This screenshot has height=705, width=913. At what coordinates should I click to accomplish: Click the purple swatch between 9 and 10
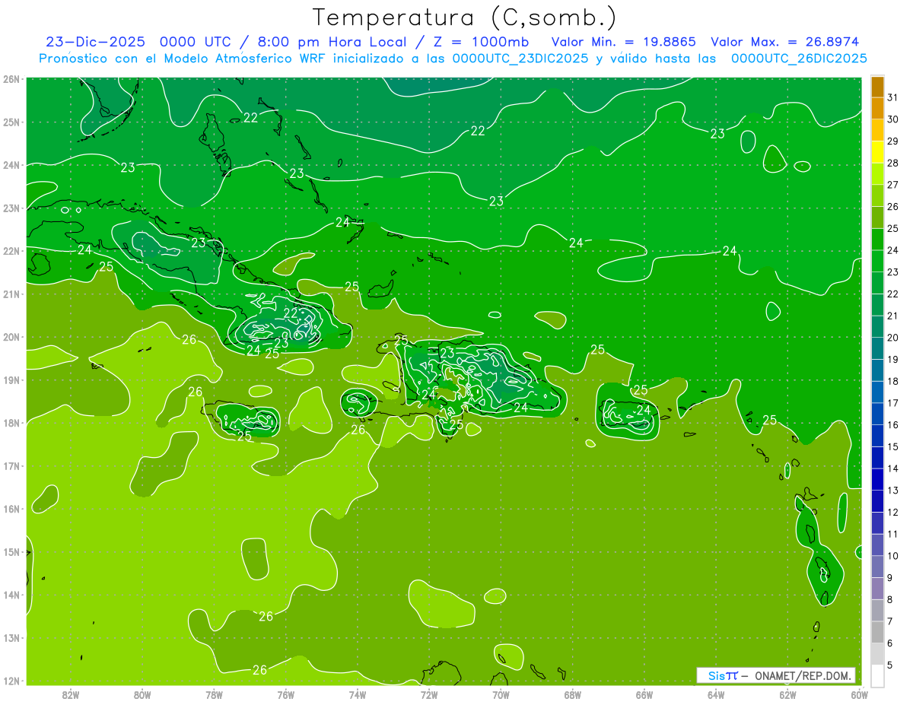click(x=877, y=566)
